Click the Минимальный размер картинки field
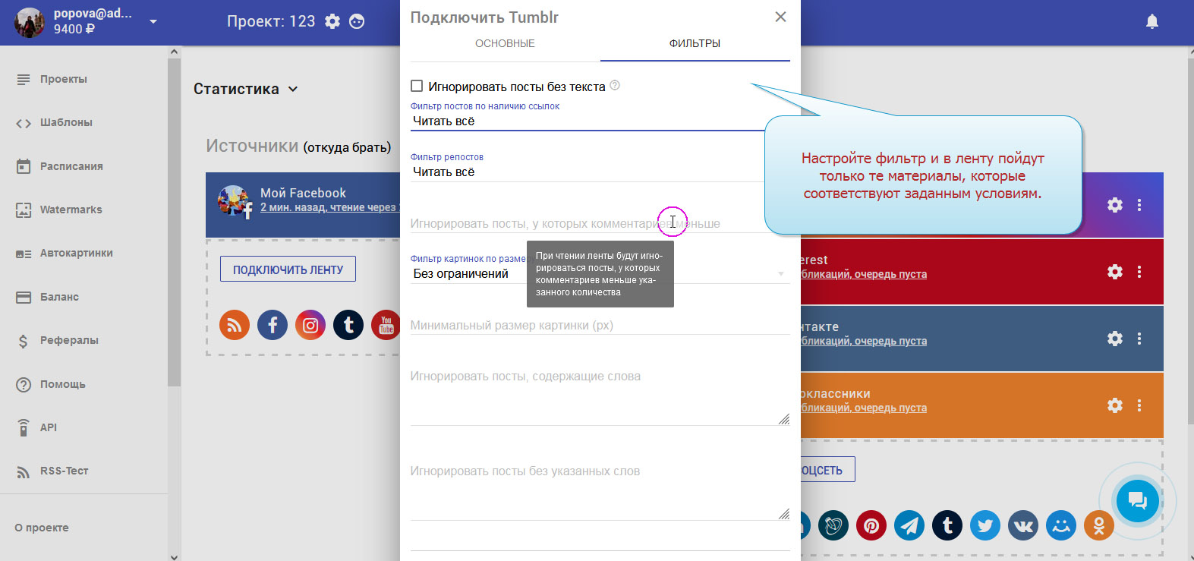1194x561 pixels. click(x=600, y=326)
